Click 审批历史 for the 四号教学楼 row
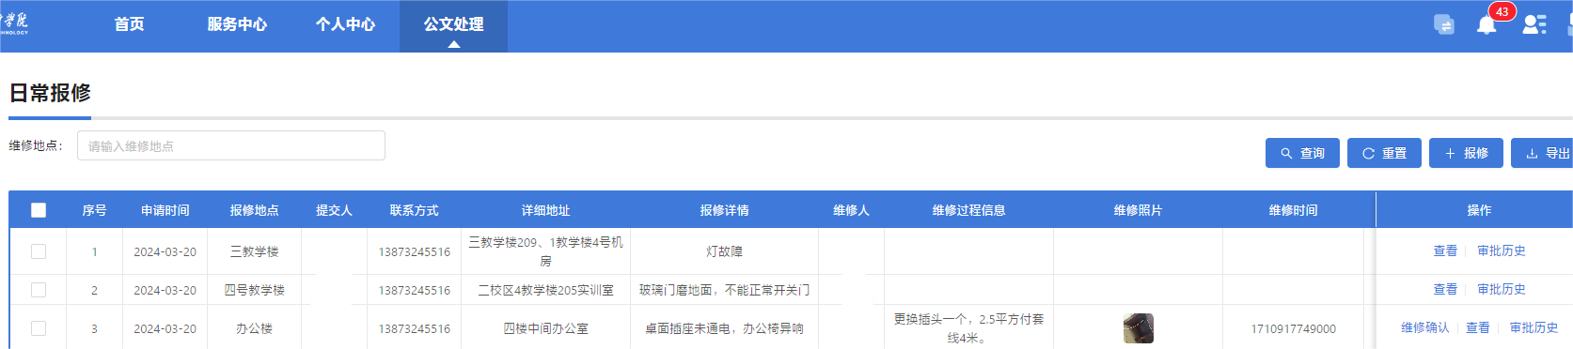The image size is (1573, 349). pos(1502,290)
